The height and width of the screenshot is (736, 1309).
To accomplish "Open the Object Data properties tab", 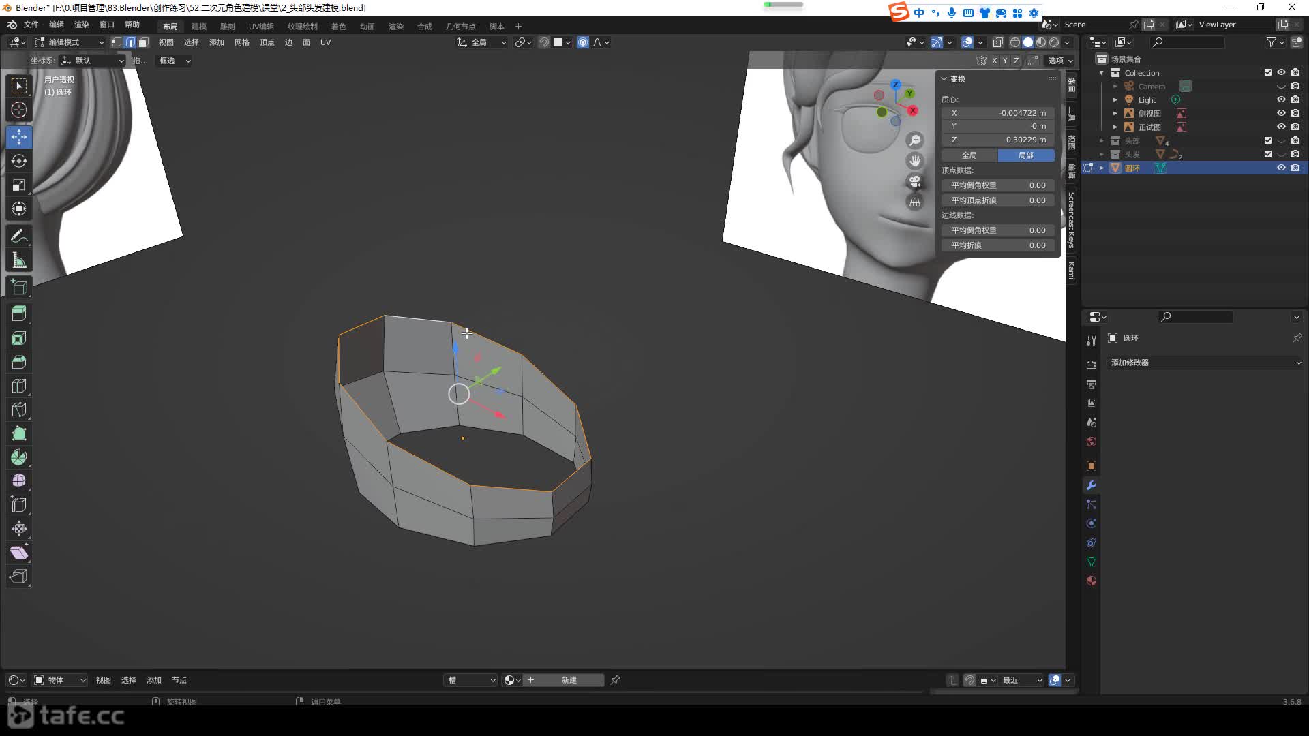I will pos(1092,562).
